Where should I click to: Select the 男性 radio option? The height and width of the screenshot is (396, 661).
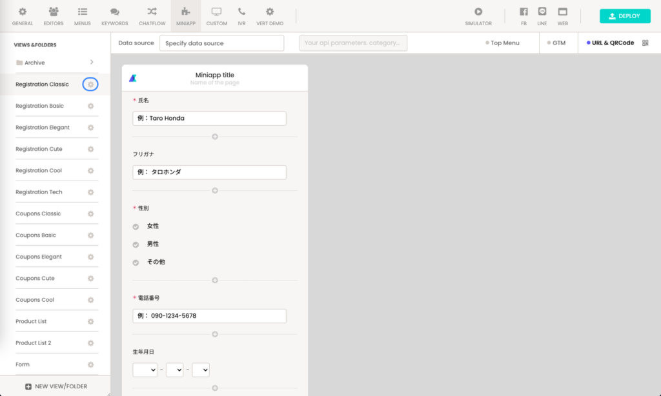point(136,244)
